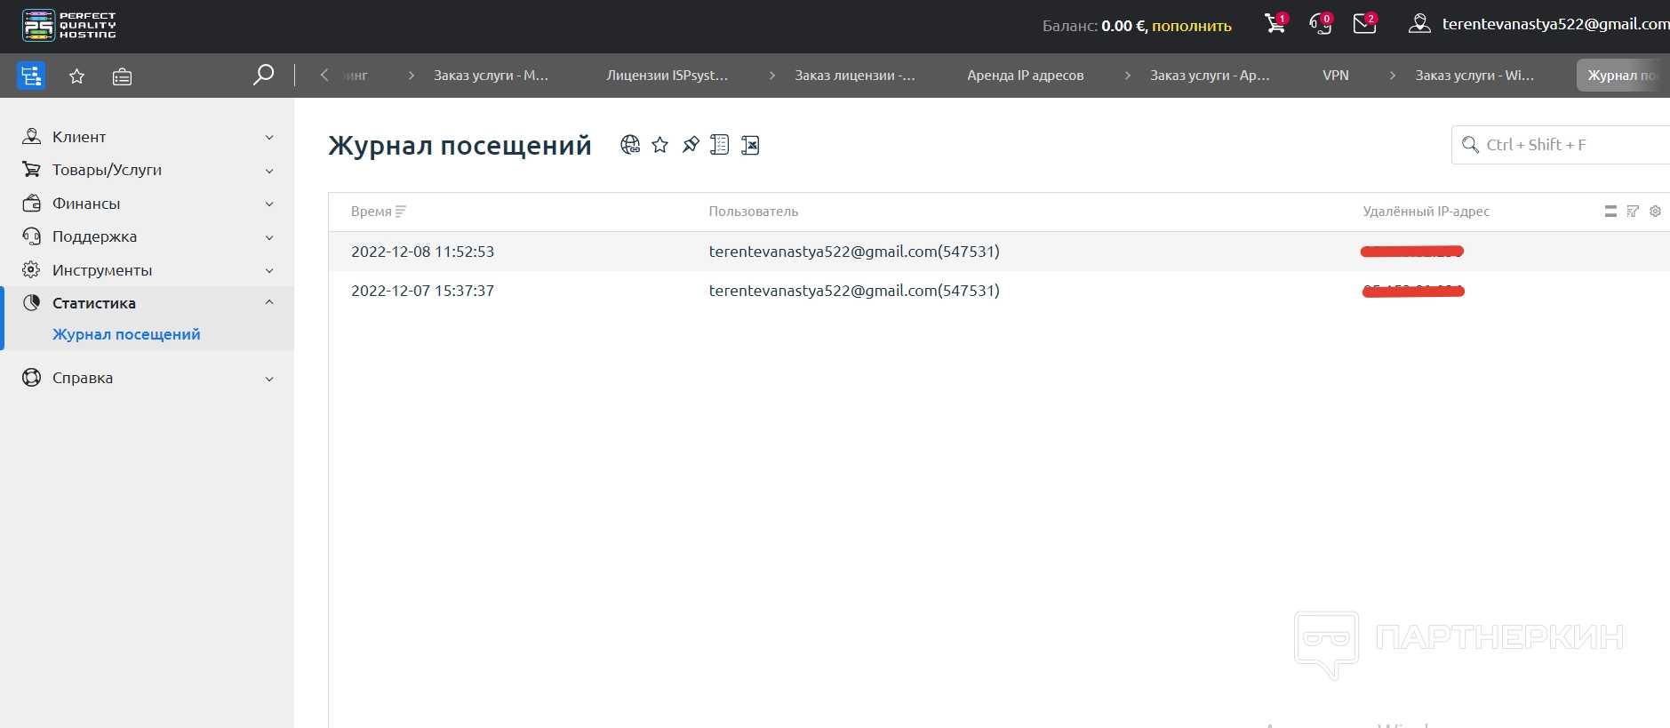The height and width of the screenshot is (728, 1670).
Task: Open the shopping cart icon
Action: [1274, 24]
